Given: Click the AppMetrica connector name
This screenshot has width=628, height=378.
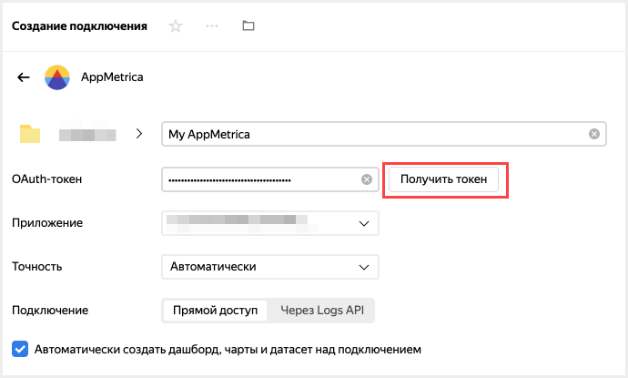Looking at the screenshot, I should (x=112, y=77).
